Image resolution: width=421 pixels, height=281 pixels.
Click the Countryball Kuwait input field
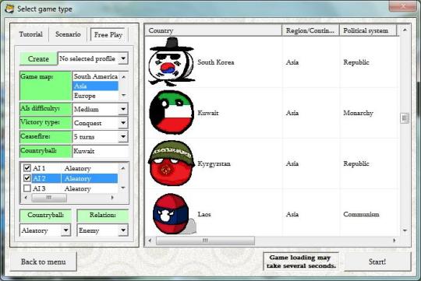click(101, 151)
